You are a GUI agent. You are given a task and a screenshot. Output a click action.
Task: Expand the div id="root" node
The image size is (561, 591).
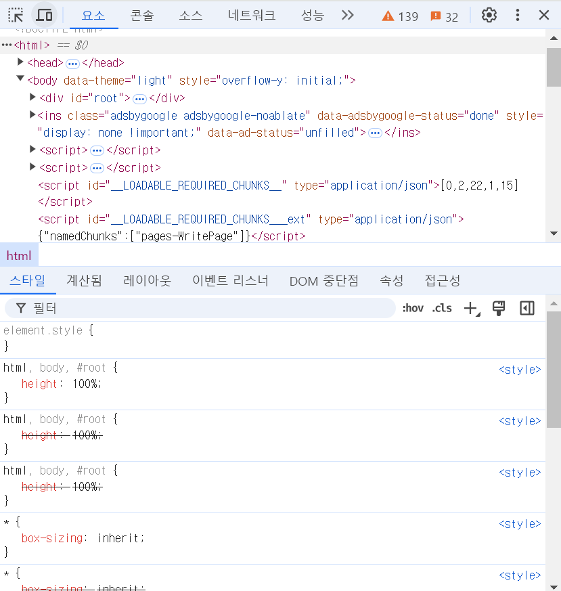click(x=32, y=97)
